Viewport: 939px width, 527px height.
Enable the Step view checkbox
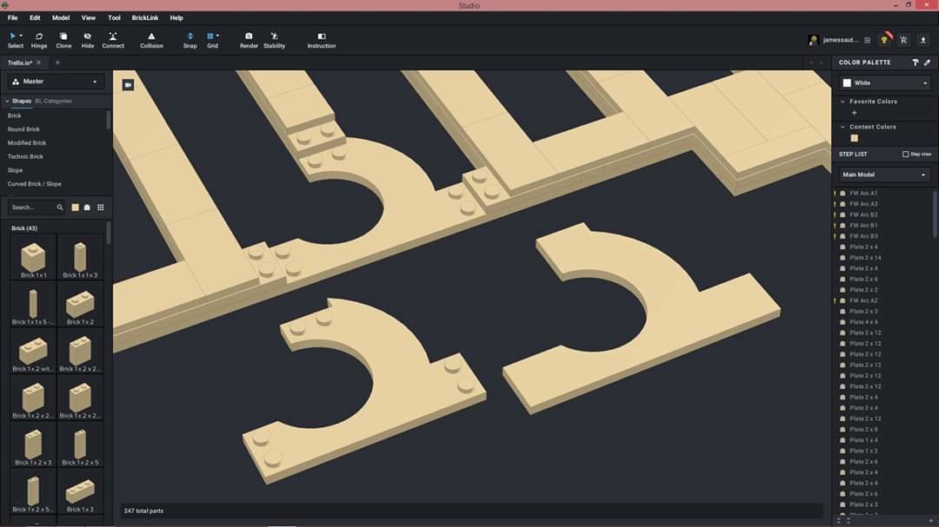[x=905, y=155]
